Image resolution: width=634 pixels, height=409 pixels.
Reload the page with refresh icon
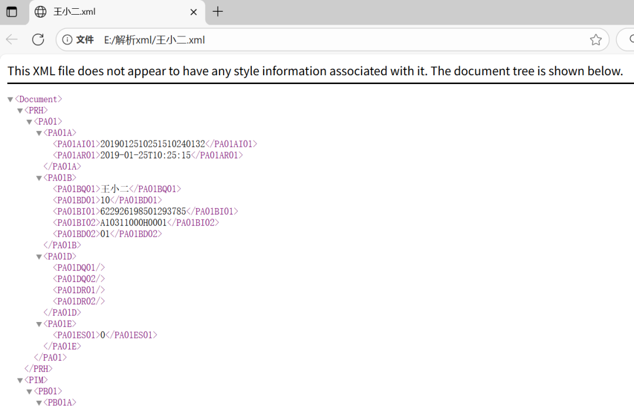38,39
